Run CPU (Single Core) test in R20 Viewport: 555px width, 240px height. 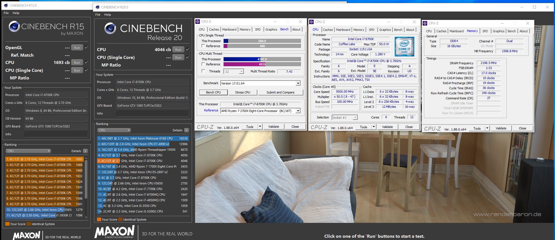coord(178,58)
